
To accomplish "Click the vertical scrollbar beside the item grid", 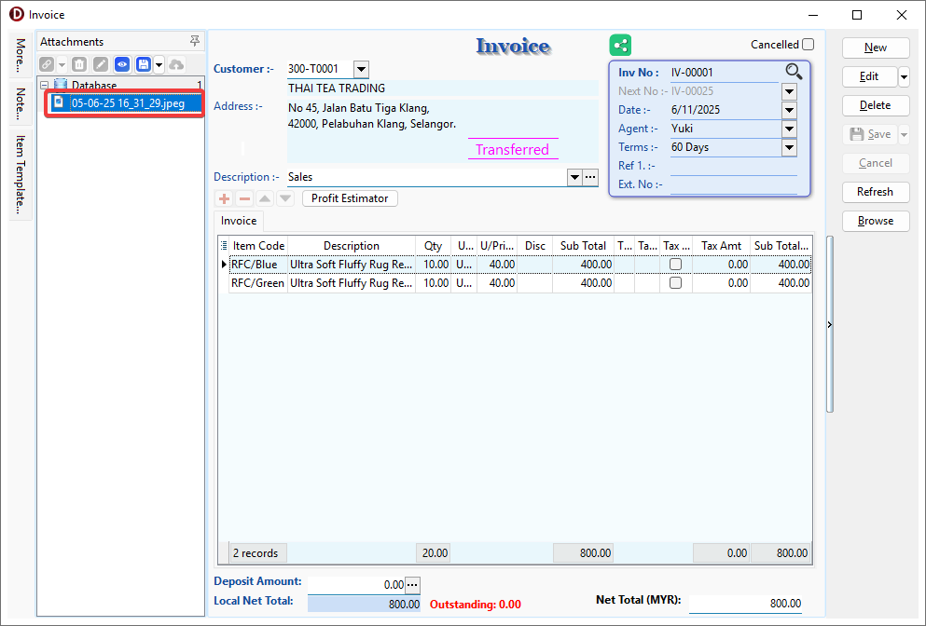I will click(830, 324).
